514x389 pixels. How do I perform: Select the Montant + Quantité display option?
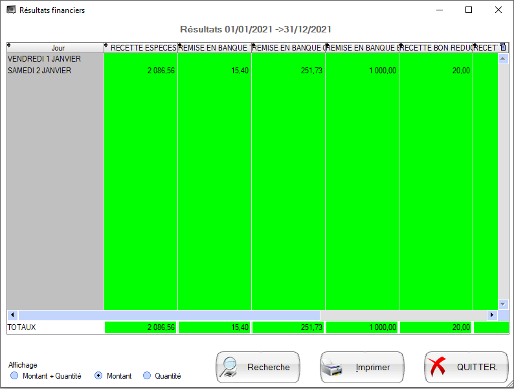coord(14,376)
